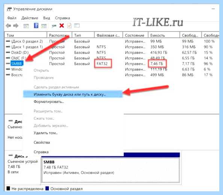Click the Back arrow toolbar icon
The height and width of the screenshot is (195, 223).
click(x=8, y=26)
